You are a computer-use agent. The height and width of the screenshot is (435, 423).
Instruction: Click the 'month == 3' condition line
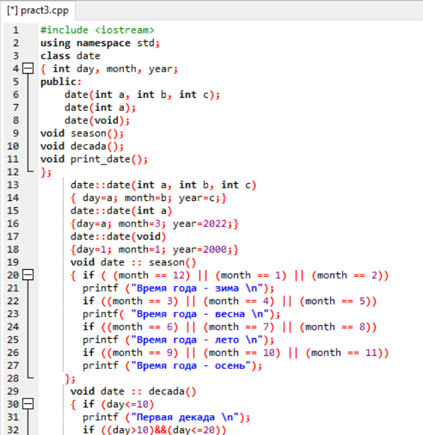(x=230, y=301)
